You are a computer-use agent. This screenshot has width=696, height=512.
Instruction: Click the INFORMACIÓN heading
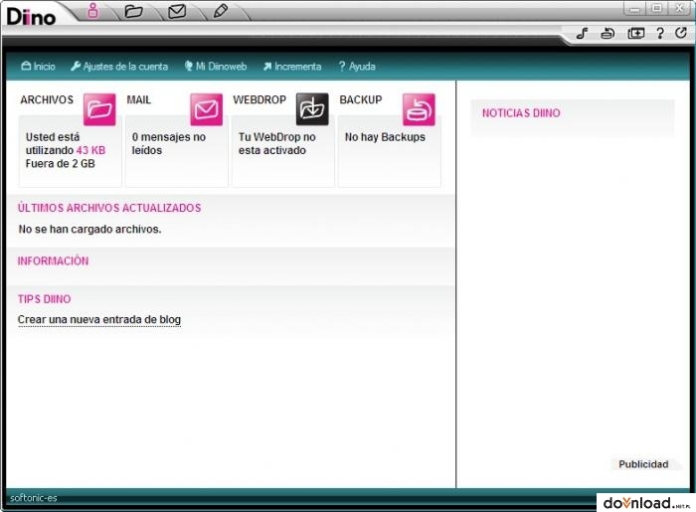click(53, 260)
